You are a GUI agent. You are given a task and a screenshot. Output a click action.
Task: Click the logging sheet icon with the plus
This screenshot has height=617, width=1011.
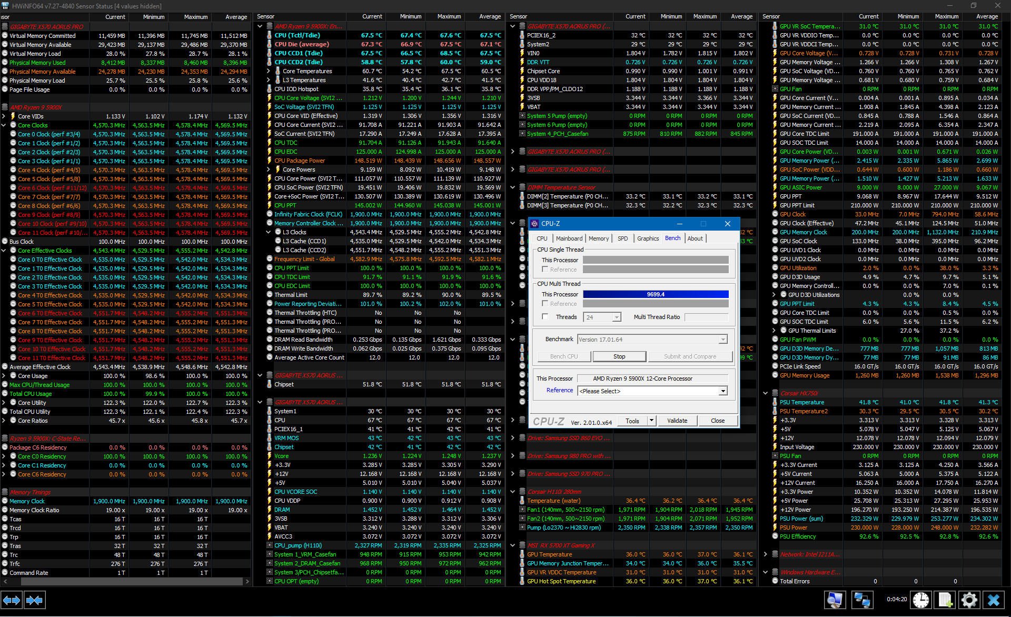tap(945, 600)
